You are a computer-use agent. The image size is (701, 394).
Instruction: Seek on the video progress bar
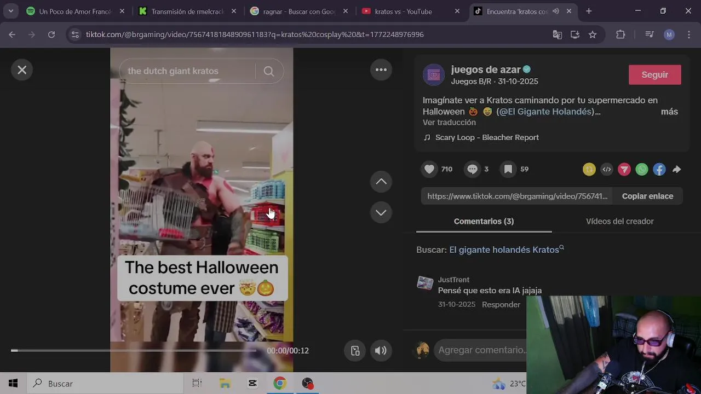pyautogui.click(x=133, y=350)
